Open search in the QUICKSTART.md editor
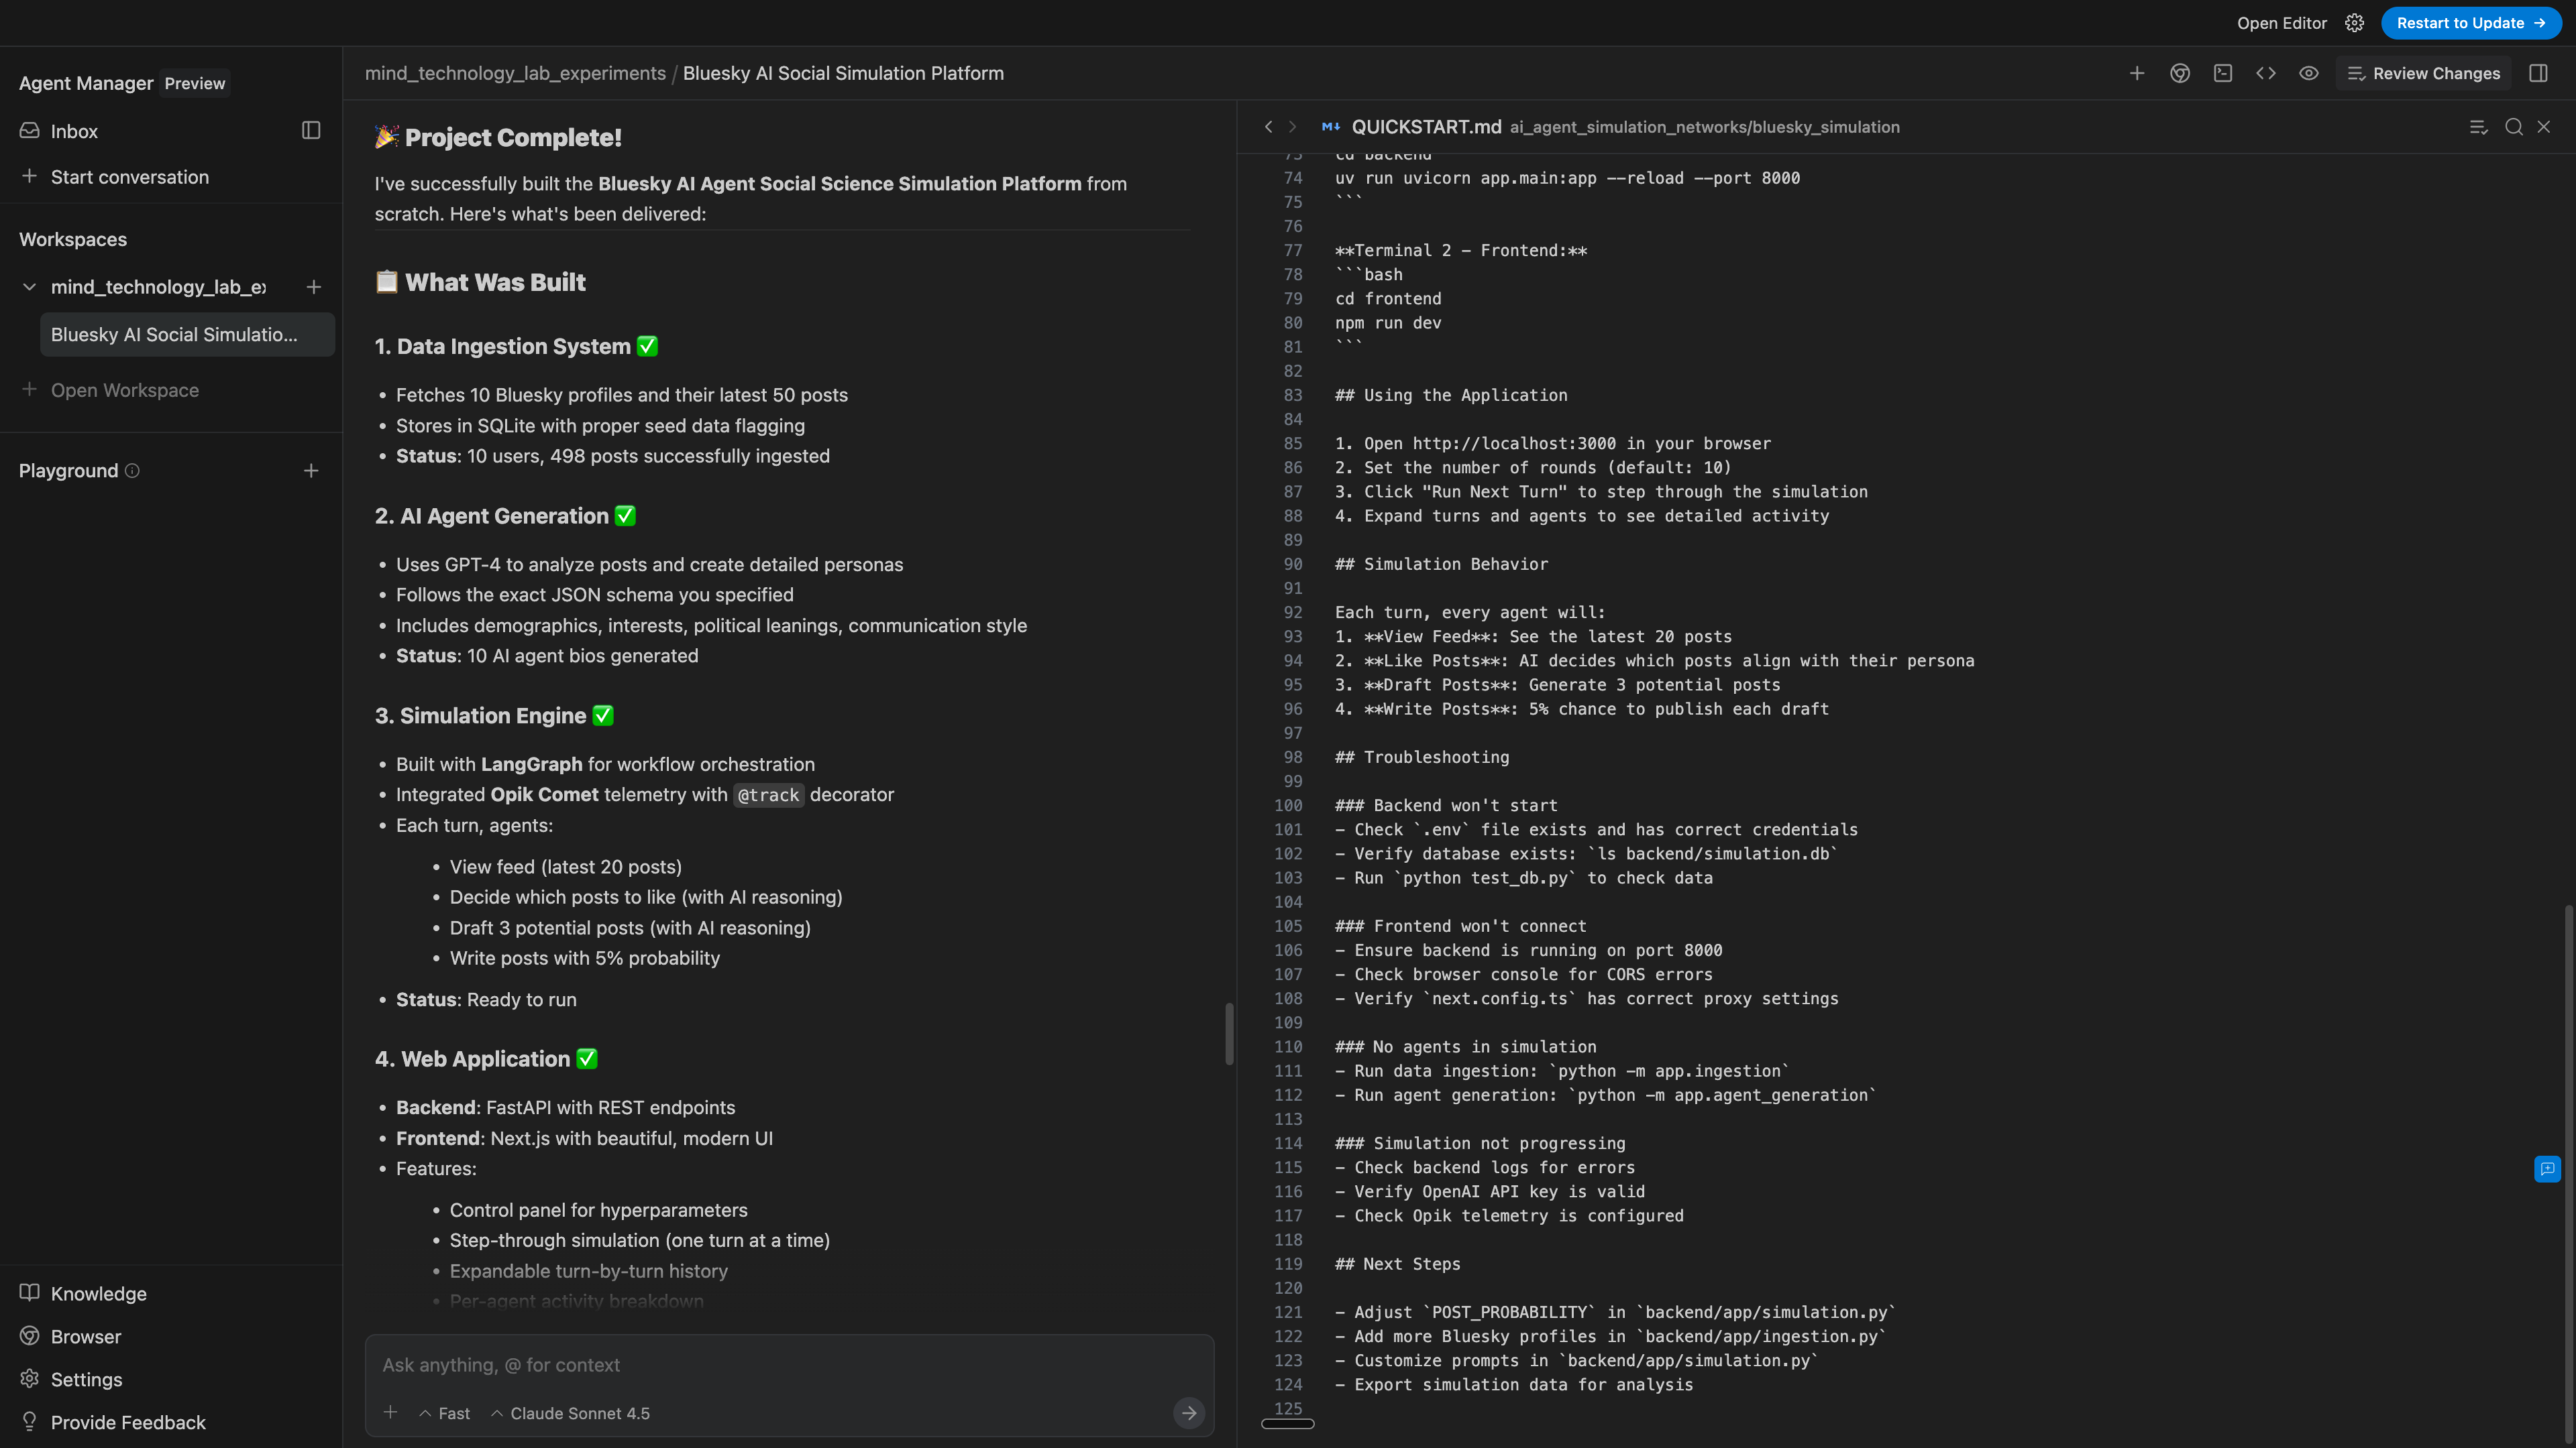The height and width of the screenshot is (1448, 2576). tap(2513, 127)
